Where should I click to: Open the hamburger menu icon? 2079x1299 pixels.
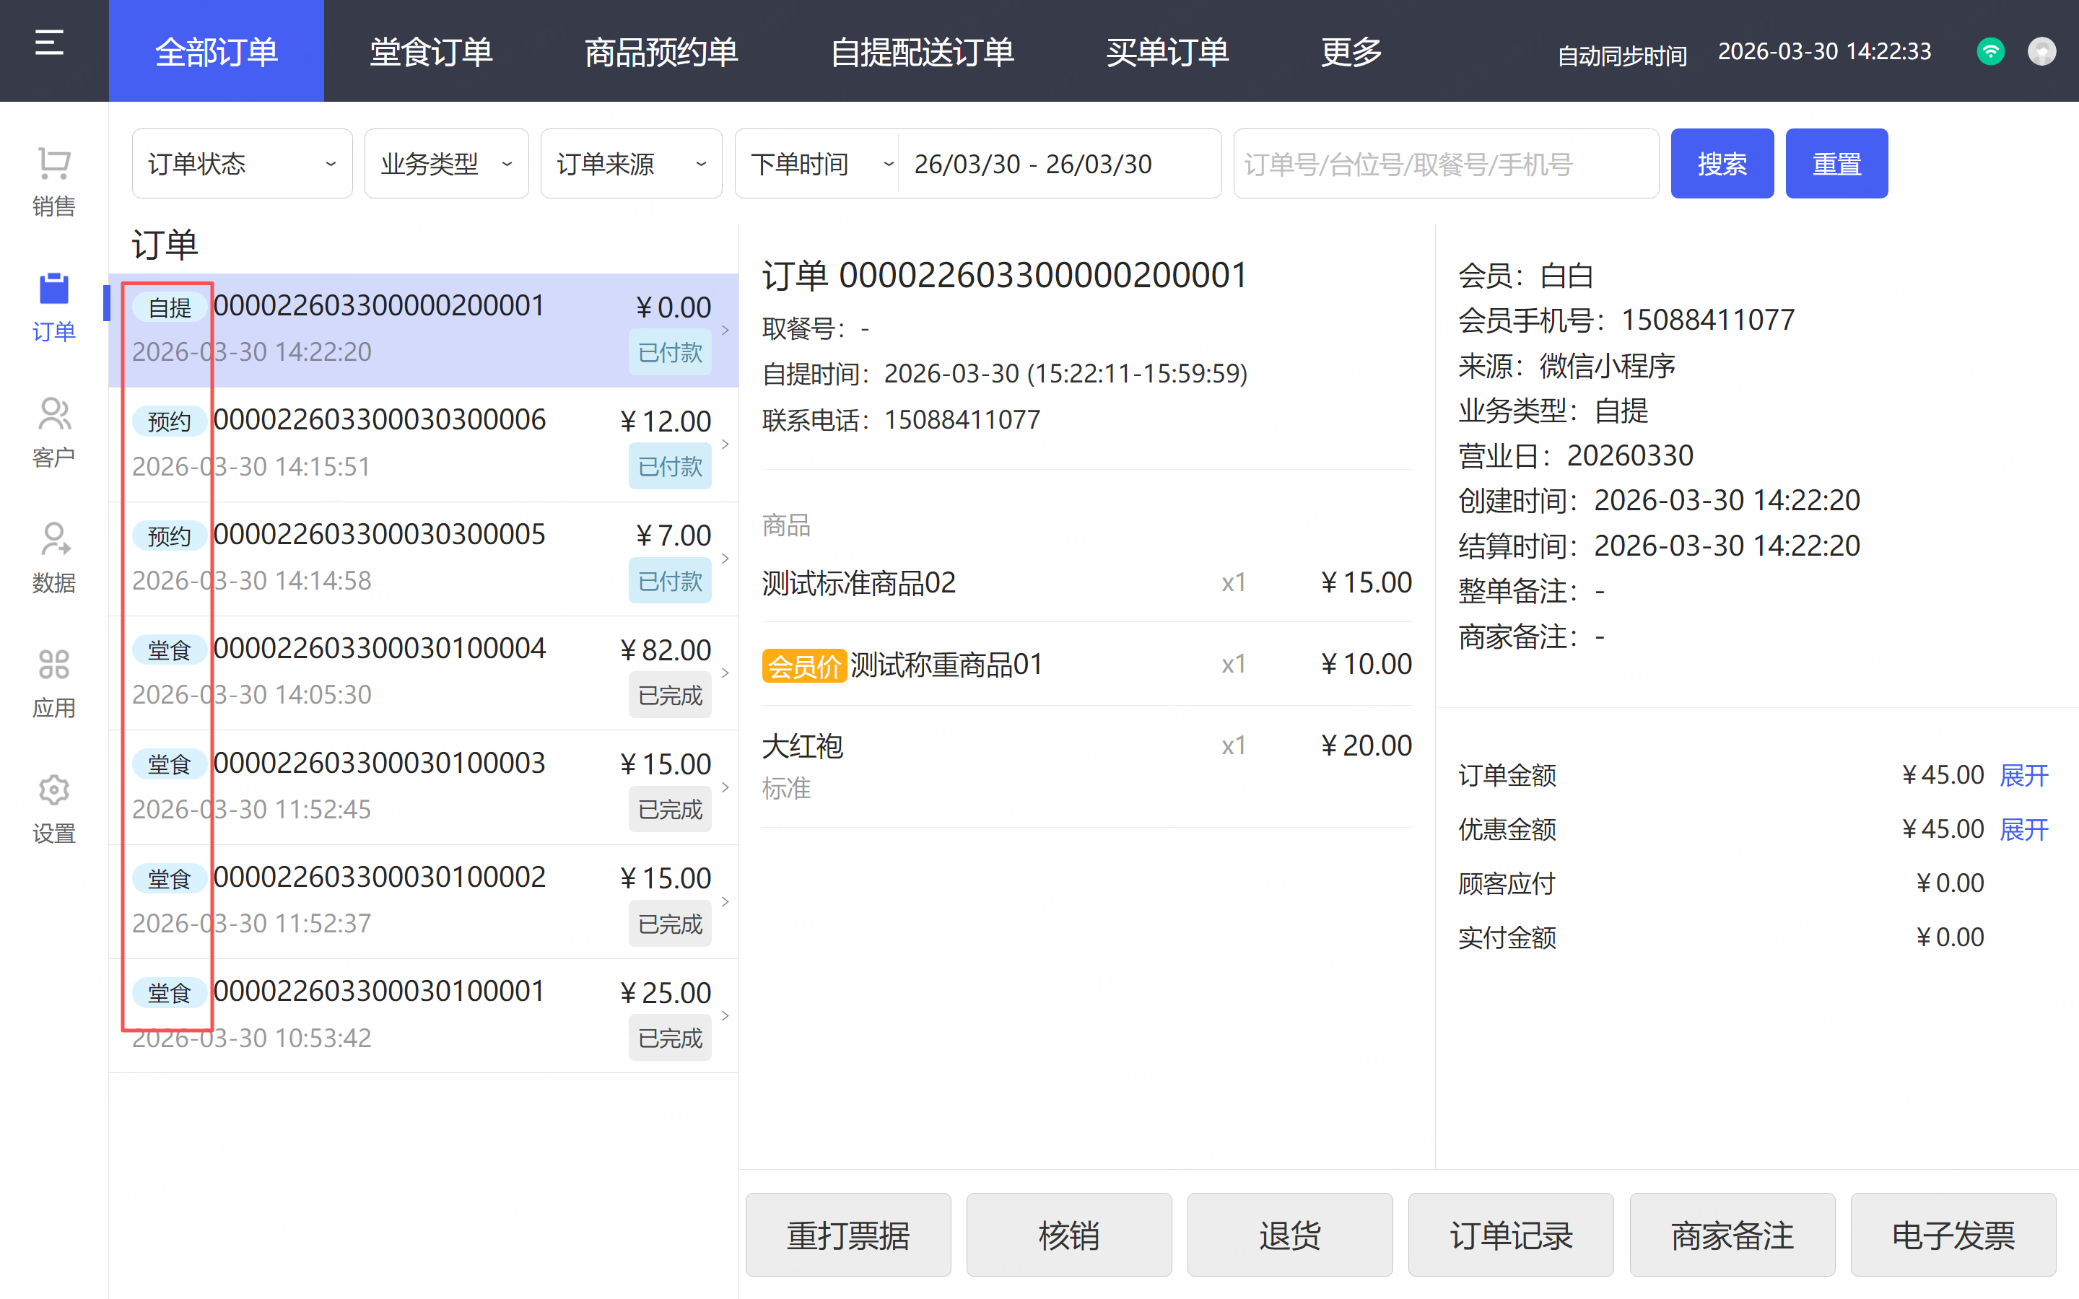[x=49, y=43]
